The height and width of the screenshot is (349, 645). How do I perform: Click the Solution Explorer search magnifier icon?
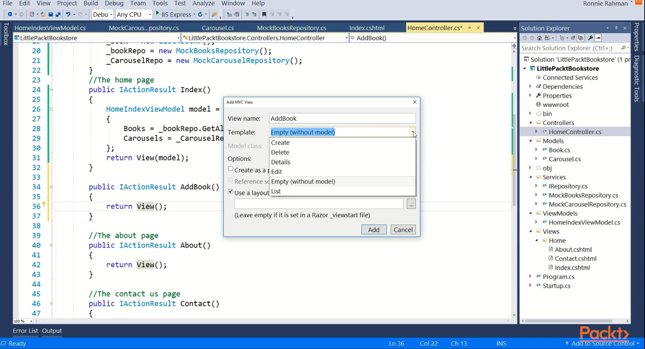tap(623, 48)
